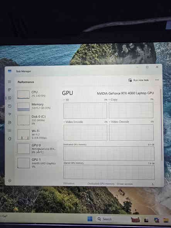Click the CPU mini graph thumbnail
The image size is (171, 228).
pyautogui.click(x=24, y=94)
